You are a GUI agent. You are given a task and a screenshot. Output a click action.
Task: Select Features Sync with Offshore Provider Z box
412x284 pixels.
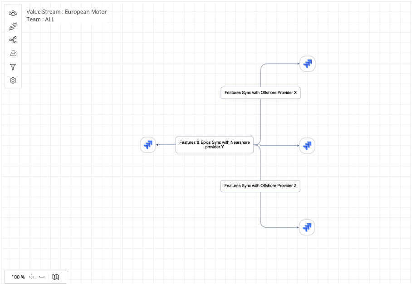pyautogui.click(x=260, y=186)
